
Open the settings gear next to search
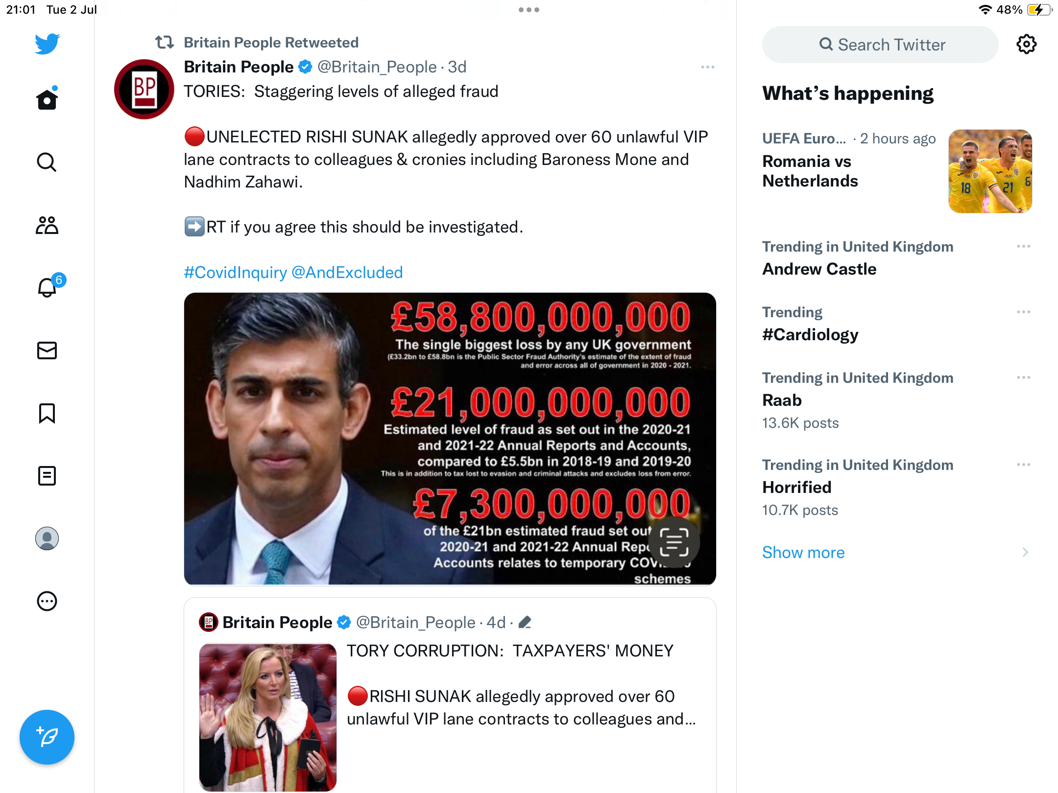1026,45
